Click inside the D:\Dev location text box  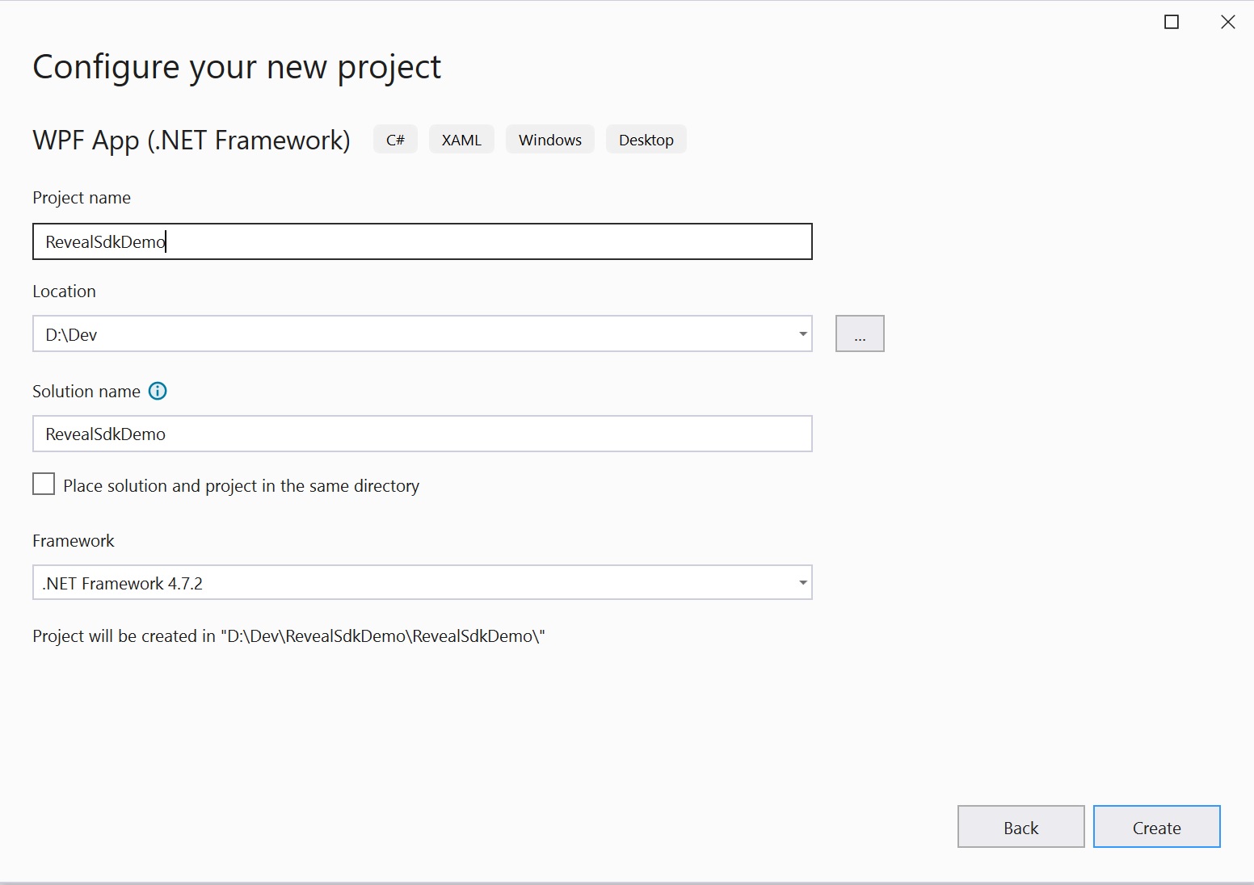[404, 334]
